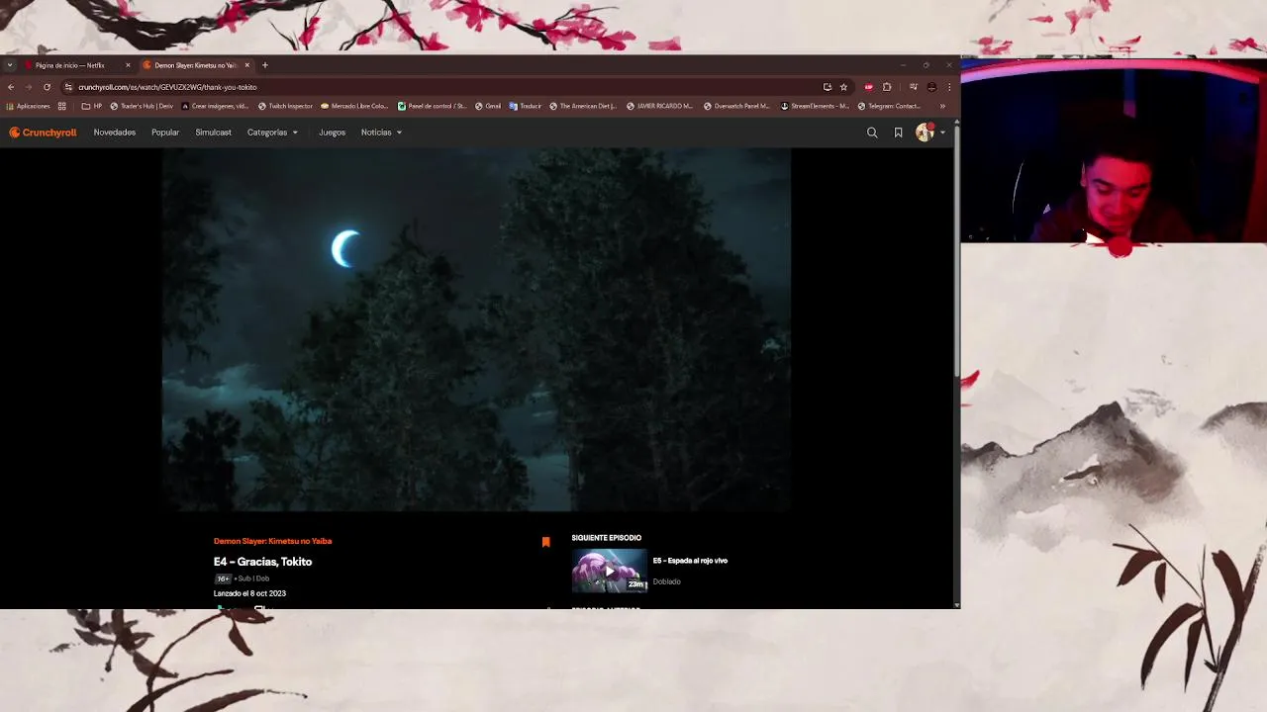Switch to the Netflix tab
This screenshot has height=712, width=1267.
coord(78,65)
